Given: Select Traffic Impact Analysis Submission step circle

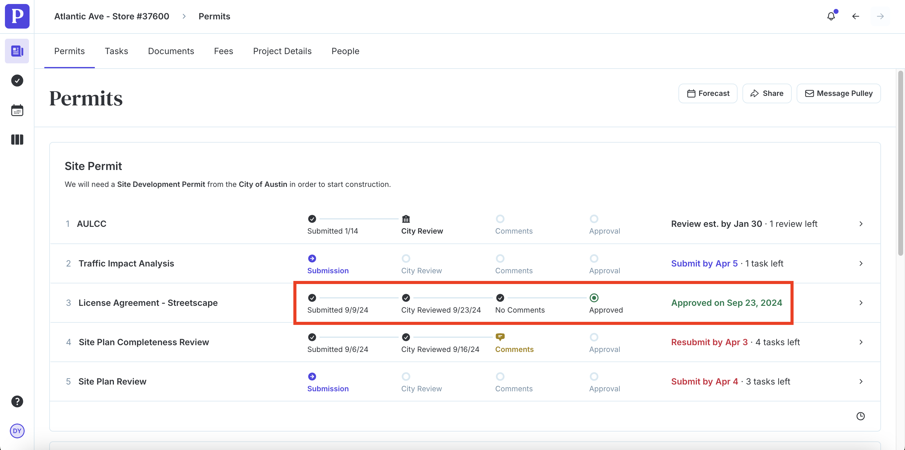Looking at the screenshot, I should (312, 259).
